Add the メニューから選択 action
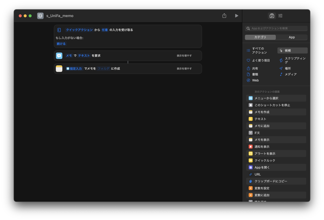 pyautogui.click(x=276, y=98)
